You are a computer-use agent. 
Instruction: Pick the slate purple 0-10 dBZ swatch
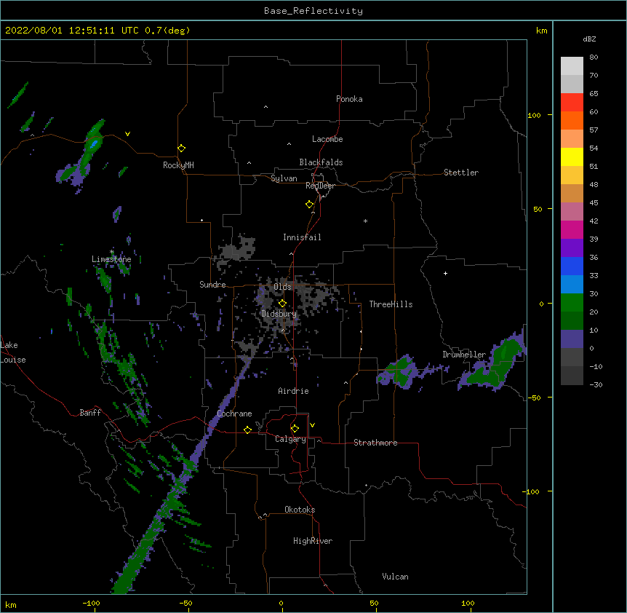click(x=572, y=339)
